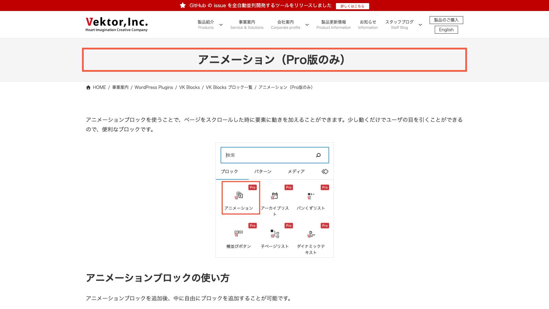Click the Heart Imagination Creative Company tagline

tap(117, 30)
